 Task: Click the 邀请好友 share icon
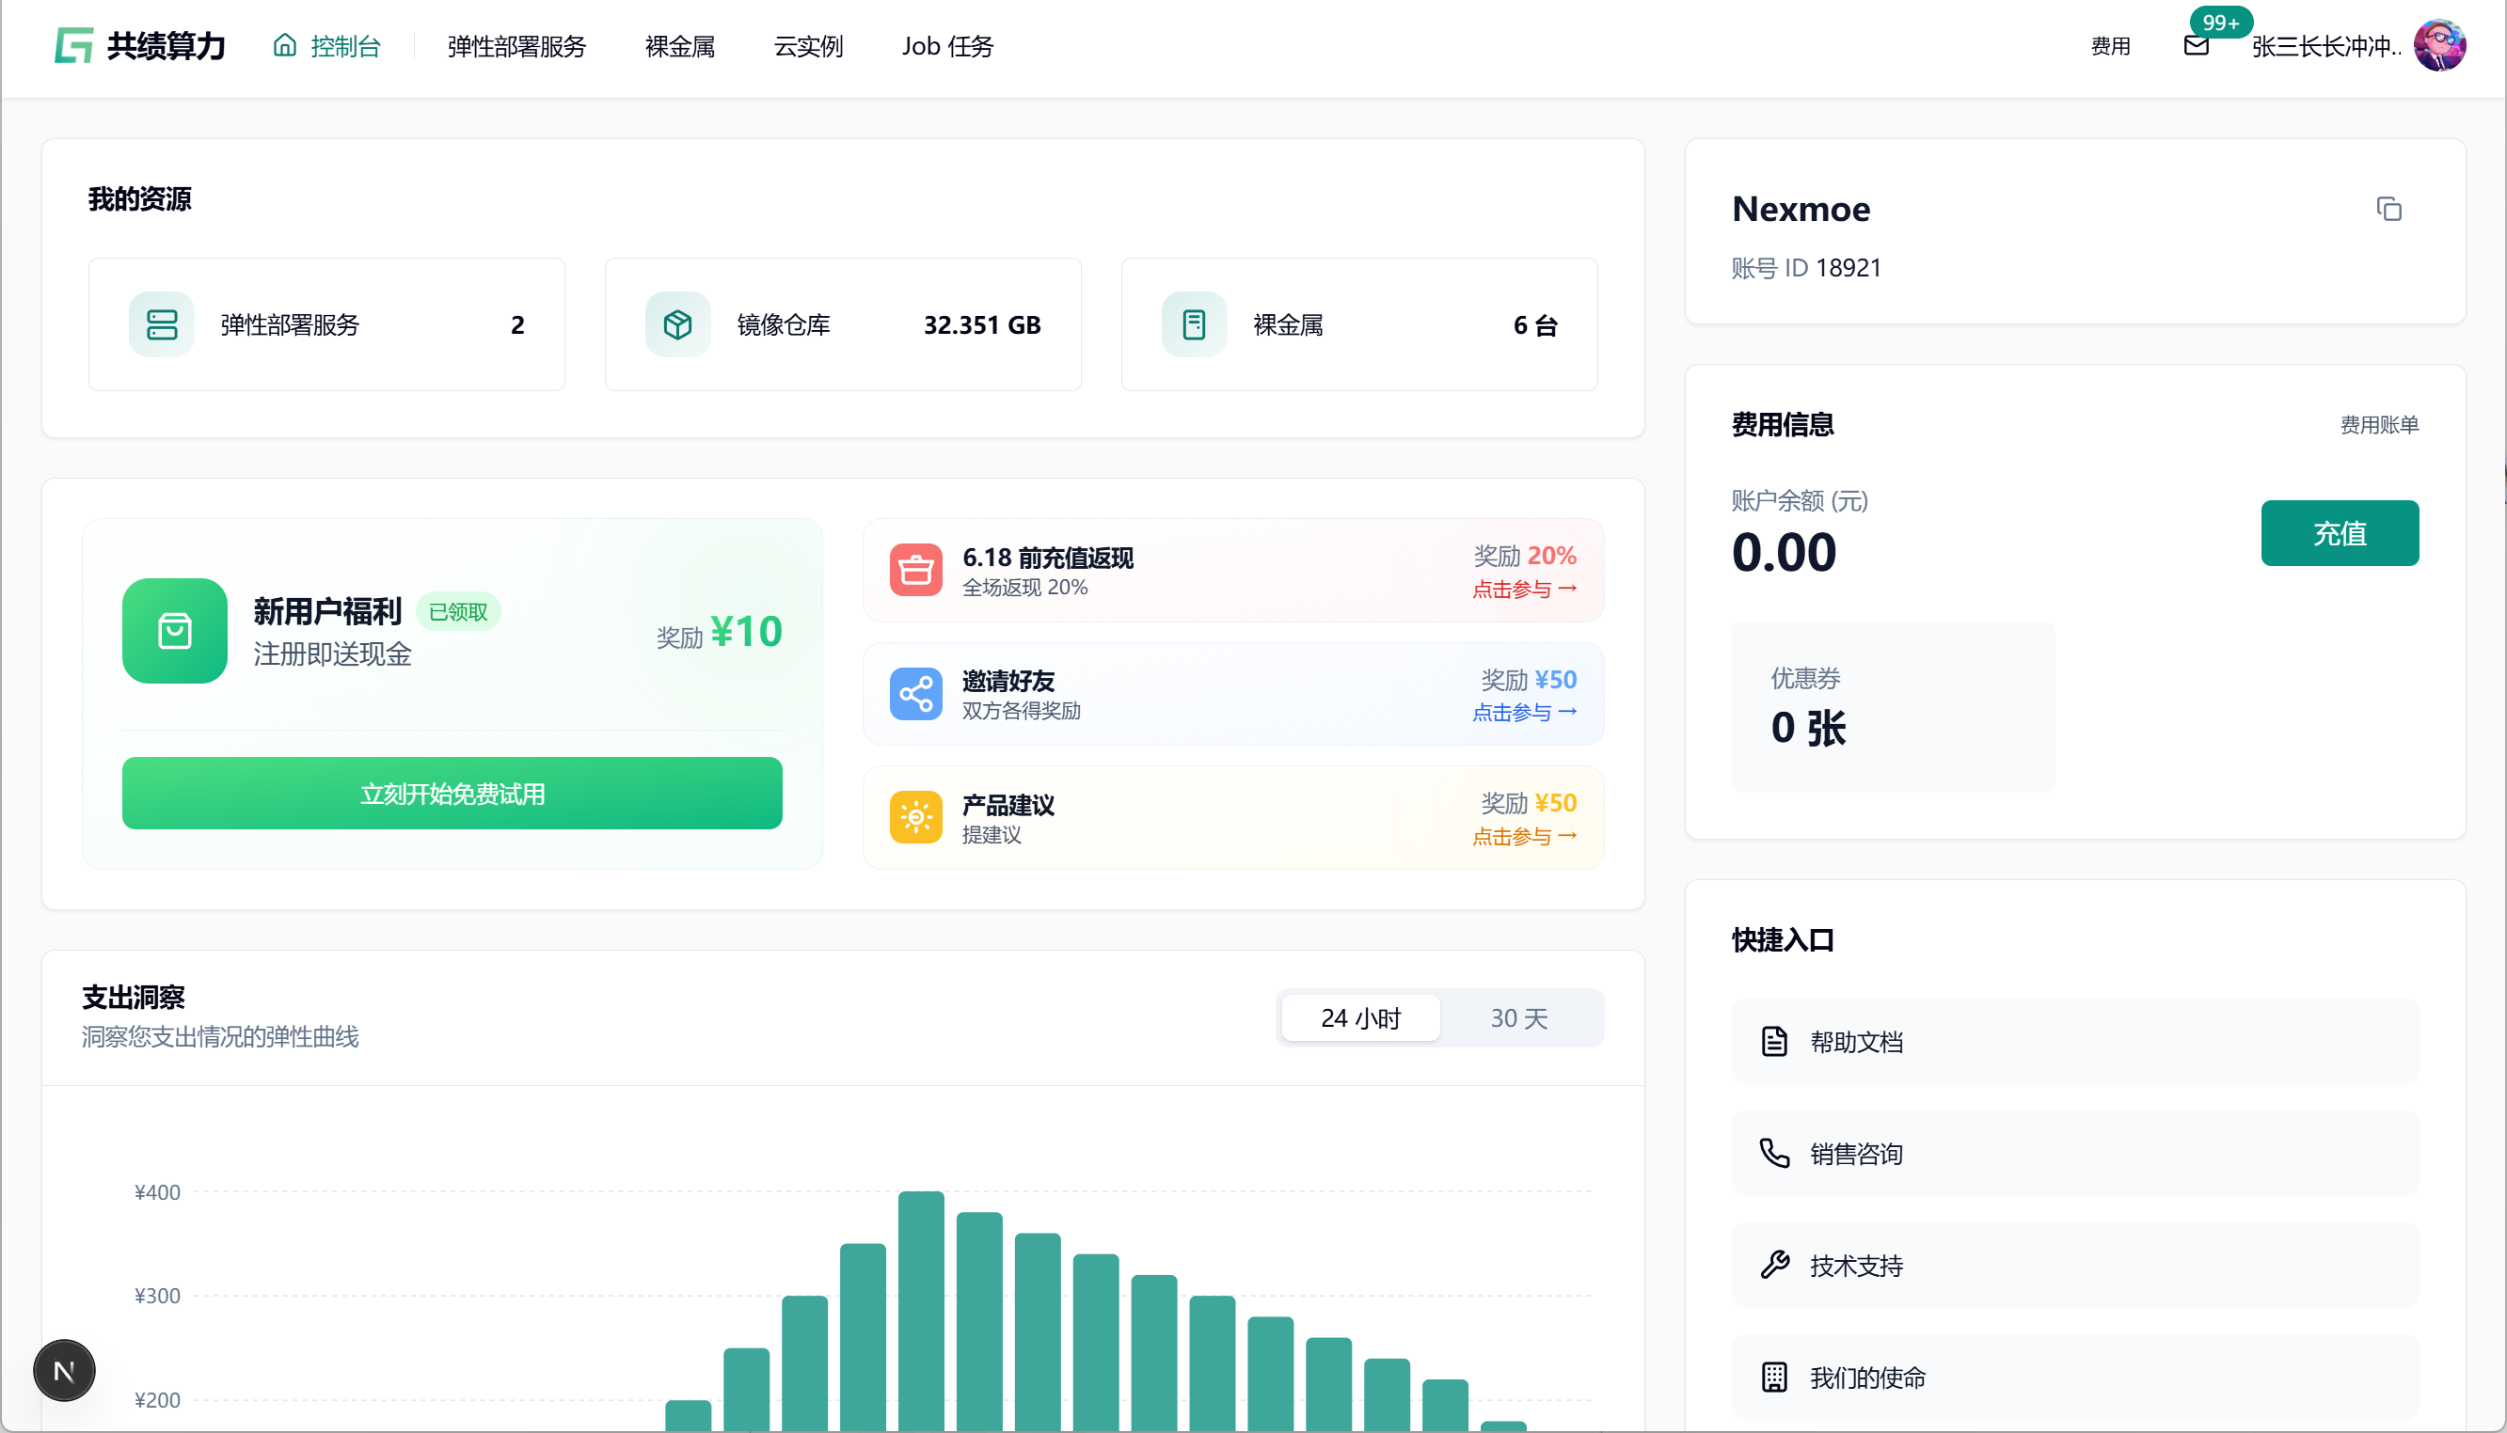(x=915, y=694)
